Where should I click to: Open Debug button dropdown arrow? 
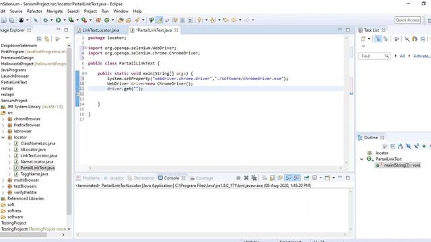coord(51,20)
